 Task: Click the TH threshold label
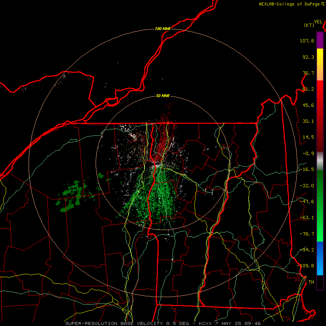point(311,282)
